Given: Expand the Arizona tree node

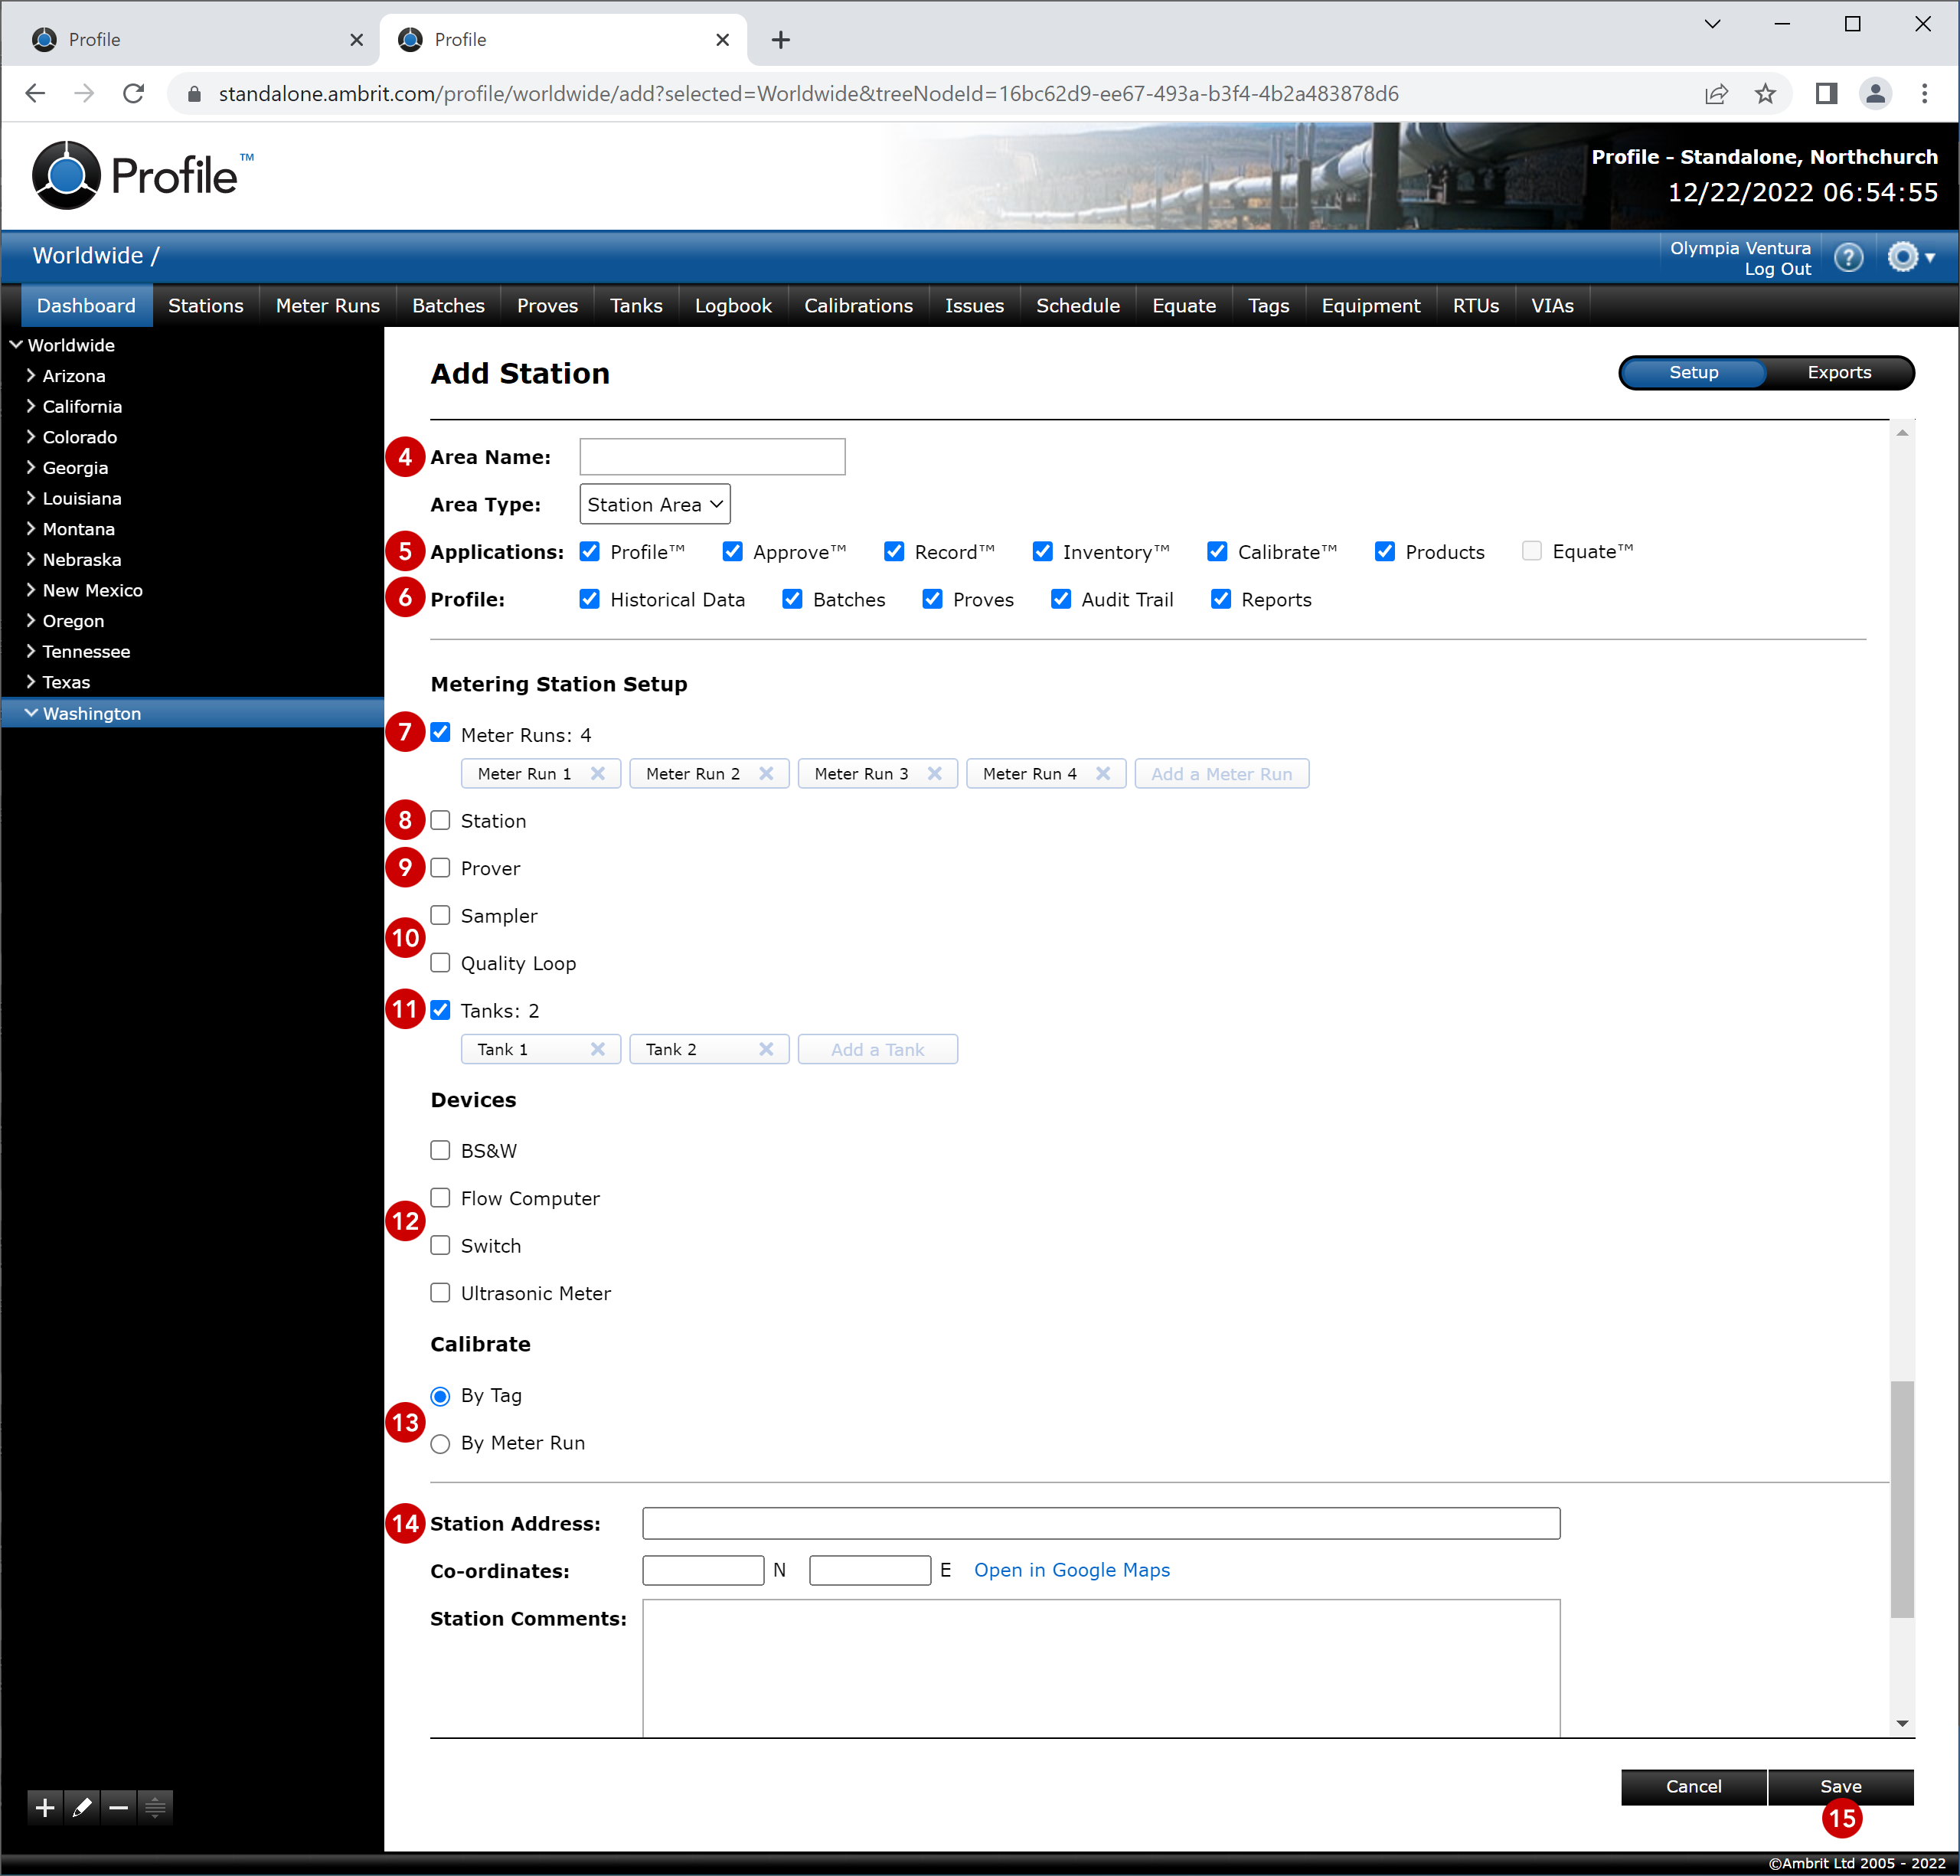Looking at the screenshot, I should click(30, 375).
